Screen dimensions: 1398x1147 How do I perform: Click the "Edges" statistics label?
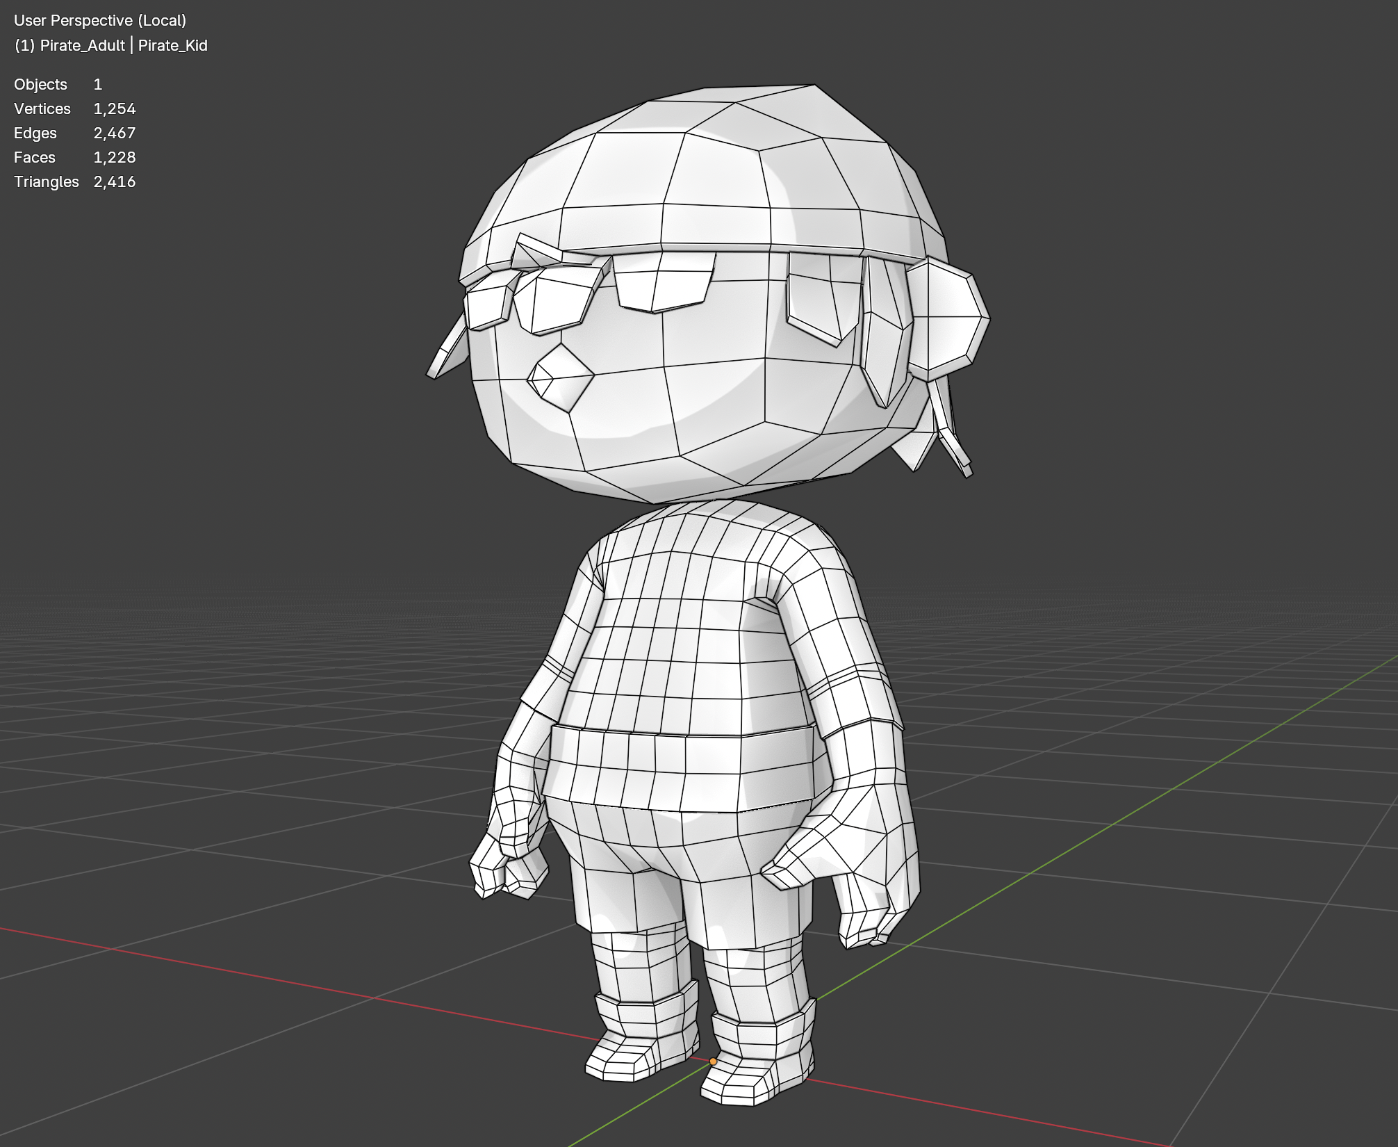[x=35, y=133]
